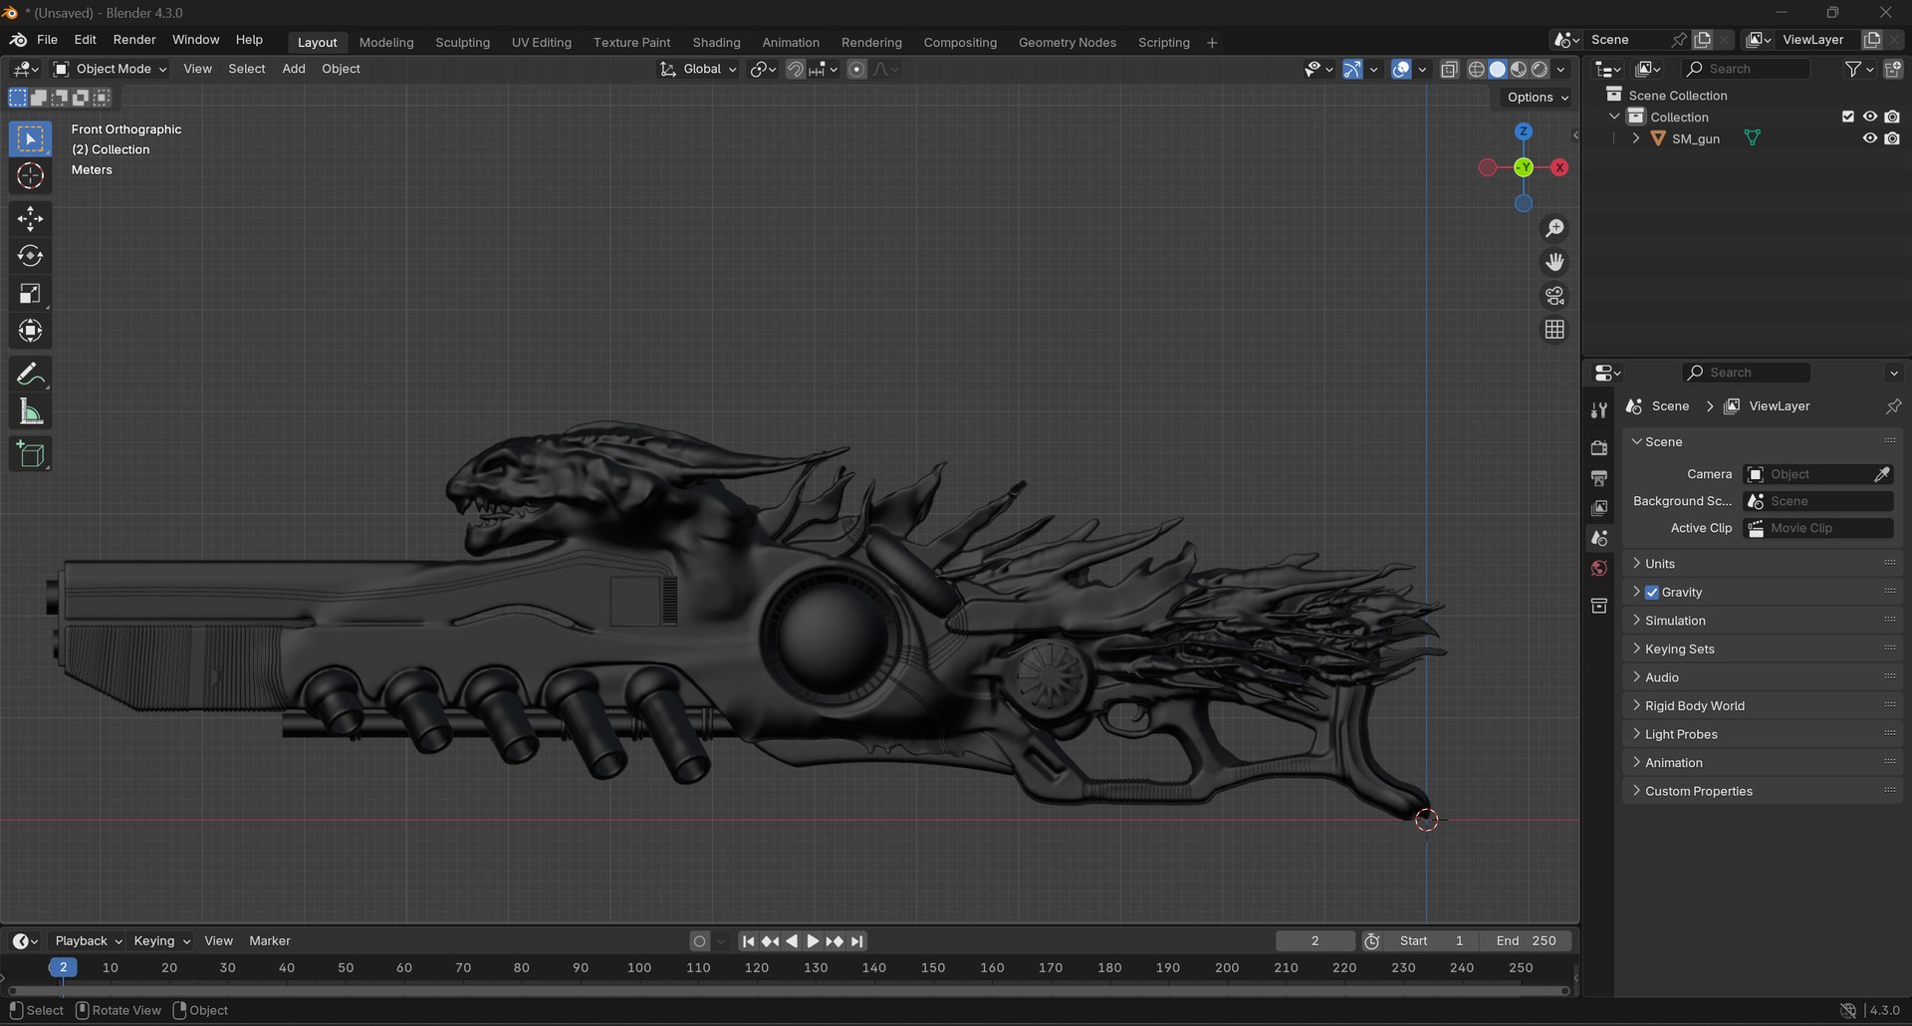Hide SM_gun in viewport with eye icon
The width and height of the screenshot is (1912, 1026).
click(x=1870, y=138)
